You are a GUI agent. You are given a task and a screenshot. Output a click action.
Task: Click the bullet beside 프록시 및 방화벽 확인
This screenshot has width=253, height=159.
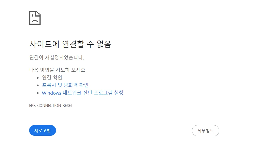(x=38, y=85)
